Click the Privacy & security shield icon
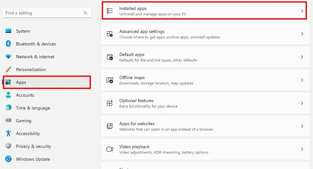This screenshot has height=169, width=313. [x=8, y=146]
